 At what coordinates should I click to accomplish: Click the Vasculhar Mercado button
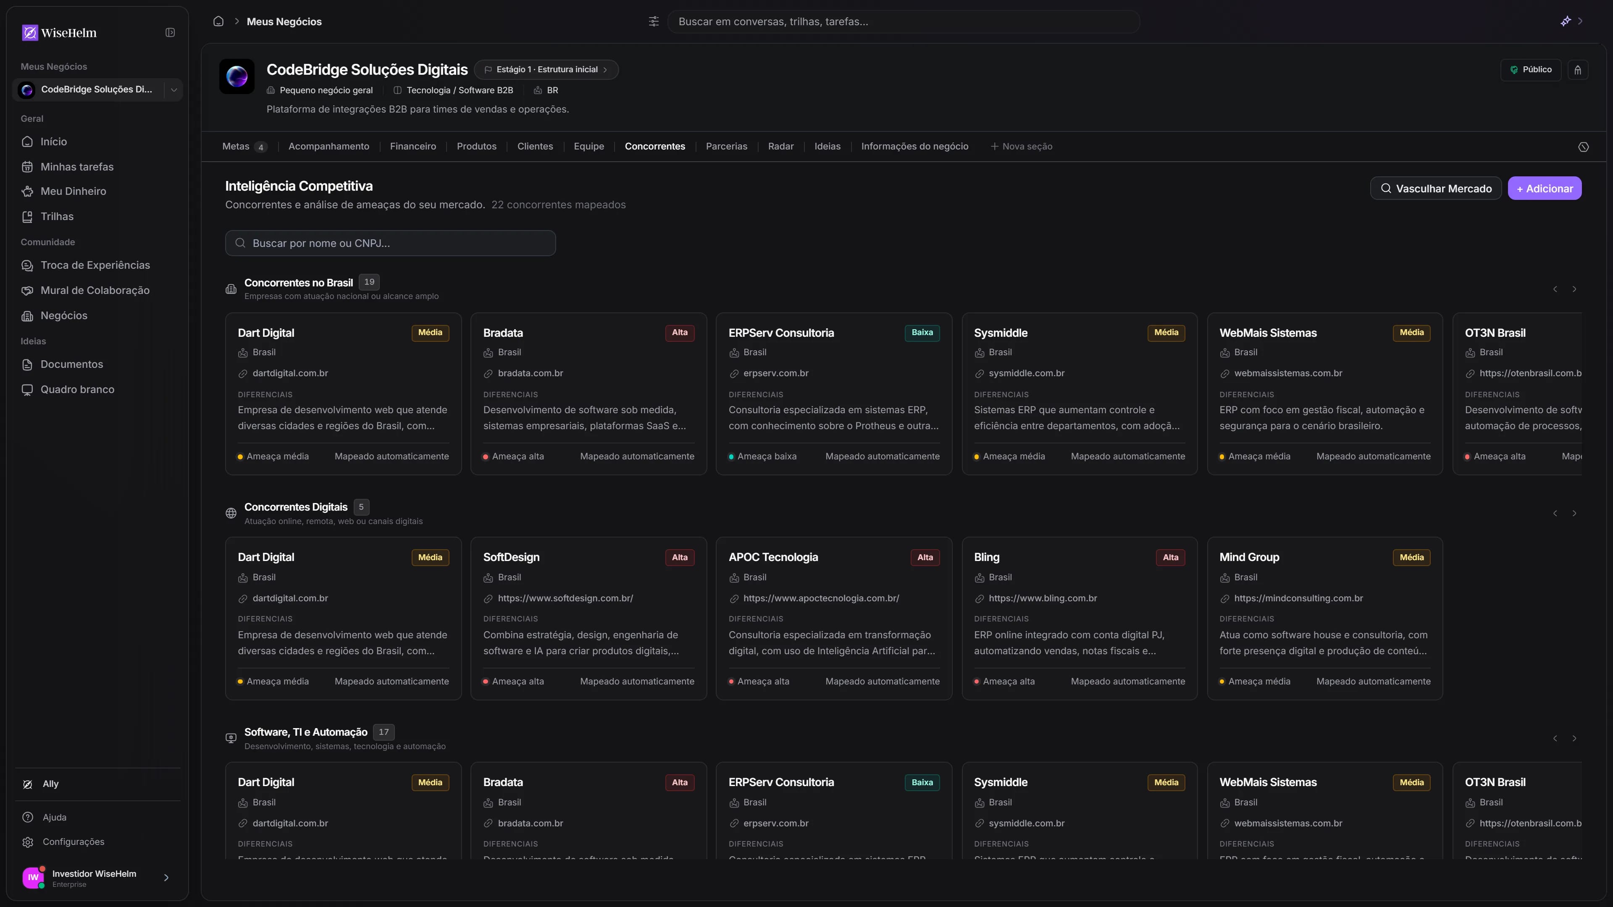(x=1436, y=189)
